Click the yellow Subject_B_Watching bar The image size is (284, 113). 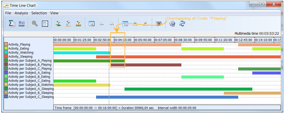click(82, 85)
